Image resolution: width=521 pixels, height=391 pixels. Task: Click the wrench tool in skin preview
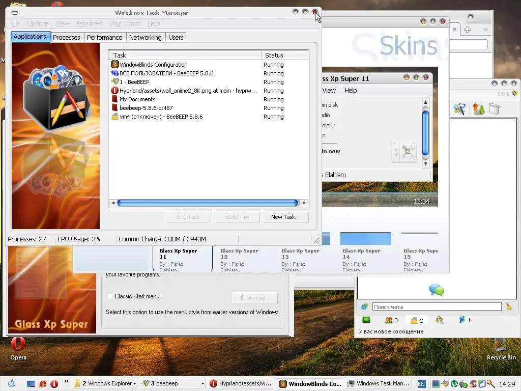point(408,152)
